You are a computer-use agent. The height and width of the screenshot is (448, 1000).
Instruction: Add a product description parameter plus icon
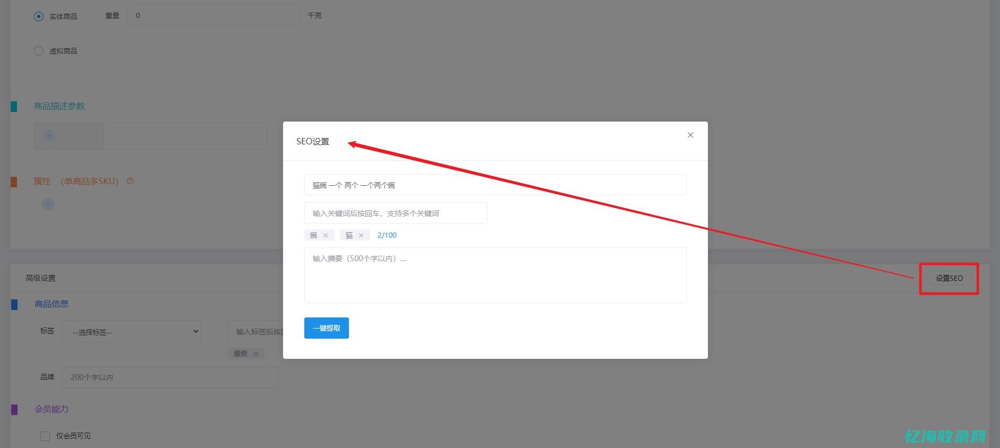tap(49, 136)
